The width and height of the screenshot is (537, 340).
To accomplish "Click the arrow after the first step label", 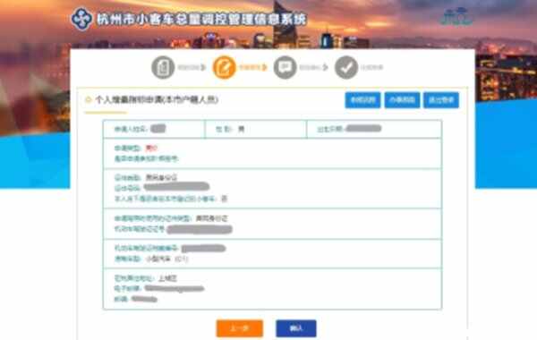I will 203,67.
